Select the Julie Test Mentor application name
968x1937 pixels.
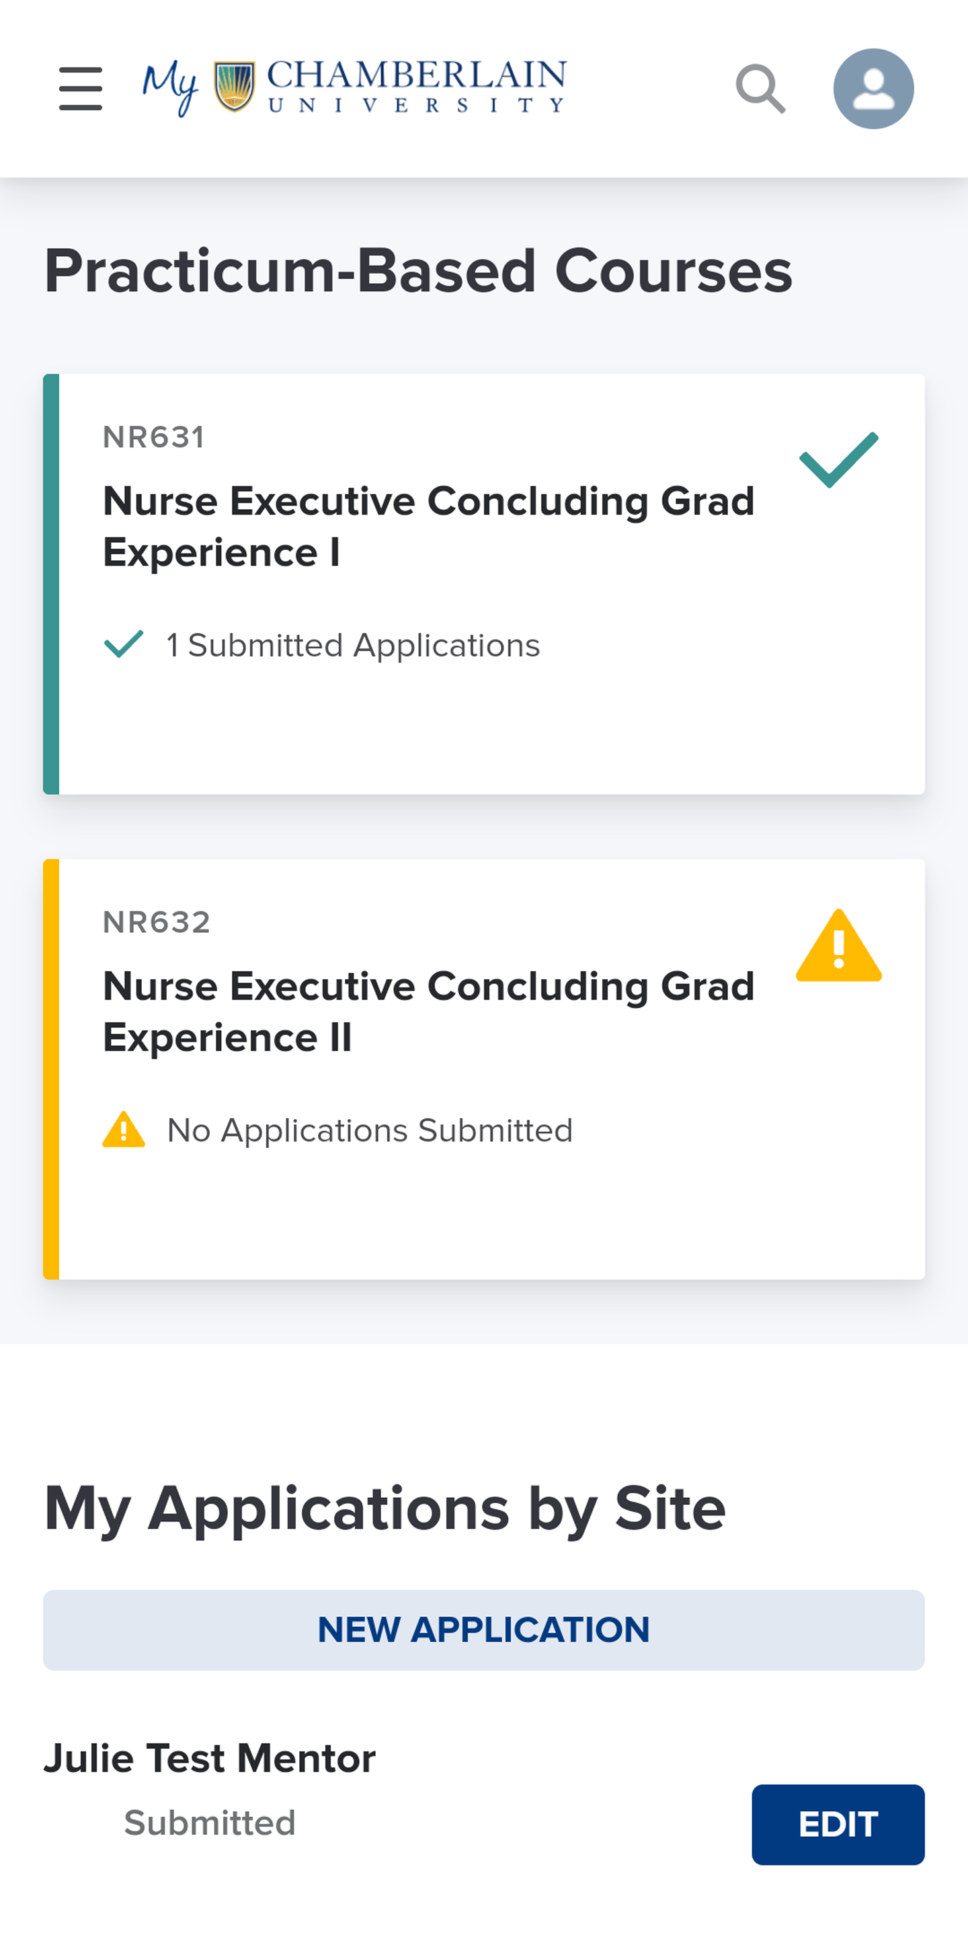pos(210,1758)
